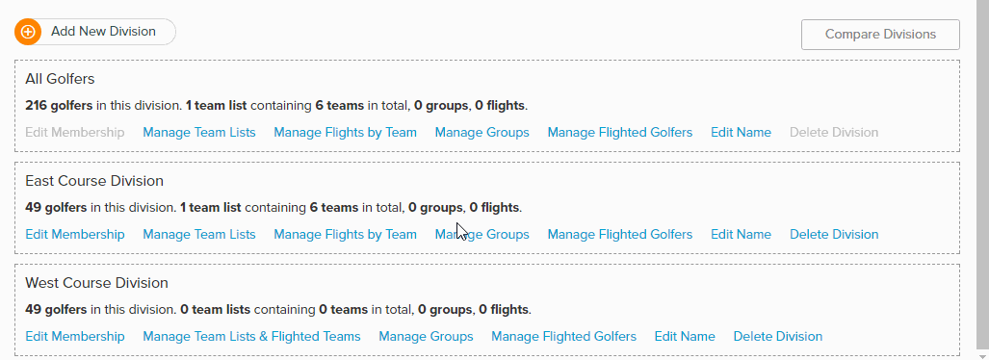This screenshot has width=989, height=360.
Task: Edit Membership of West Course Division
Action: (x=75, y=337)
